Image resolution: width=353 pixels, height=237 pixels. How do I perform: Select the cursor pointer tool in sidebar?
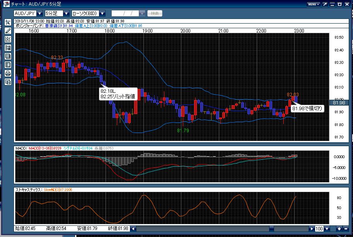[x=8, y=22]
